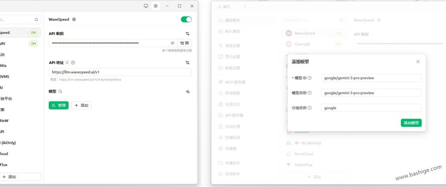Image resolution: width=446 pixels, height=187 pixels.
Task: Focus the 模型名称 input field
Action: (x=371, y=93)
